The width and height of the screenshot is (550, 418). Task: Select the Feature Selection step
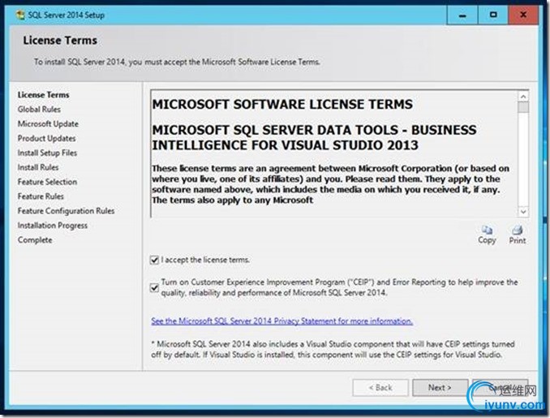pos(47,182)
